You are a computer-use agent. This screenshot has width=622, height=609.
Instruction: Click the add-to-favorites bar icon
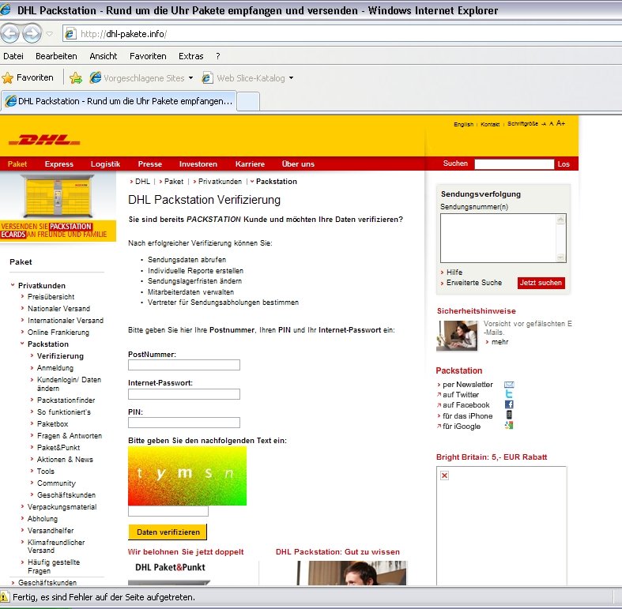pyautogui.click(x=75, y=77)
